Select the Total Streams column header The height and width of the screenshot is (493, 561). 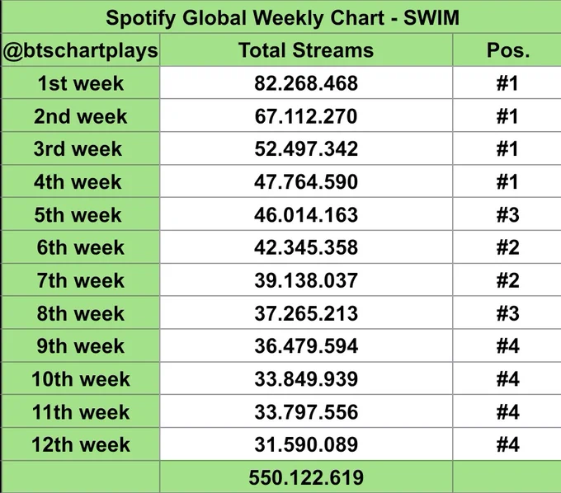click(306, 50)
